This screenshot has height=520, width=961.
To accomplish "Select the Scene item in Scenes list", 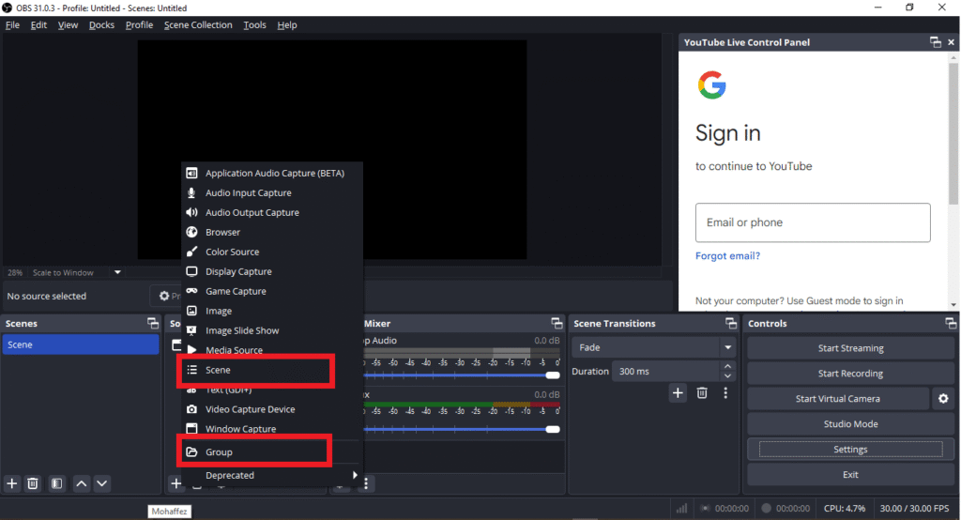I will (x=81, y=344).
